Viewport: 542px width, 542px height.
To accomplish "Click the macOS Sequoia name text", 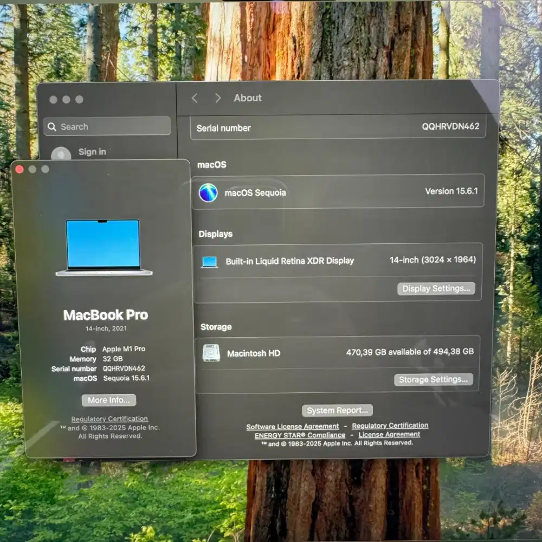I will pos(255,192).
